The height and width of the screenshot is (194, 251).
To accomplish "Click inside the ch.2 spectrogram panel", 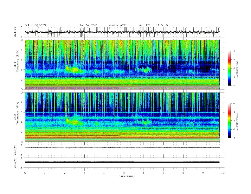I will click(x=122, y=117).
